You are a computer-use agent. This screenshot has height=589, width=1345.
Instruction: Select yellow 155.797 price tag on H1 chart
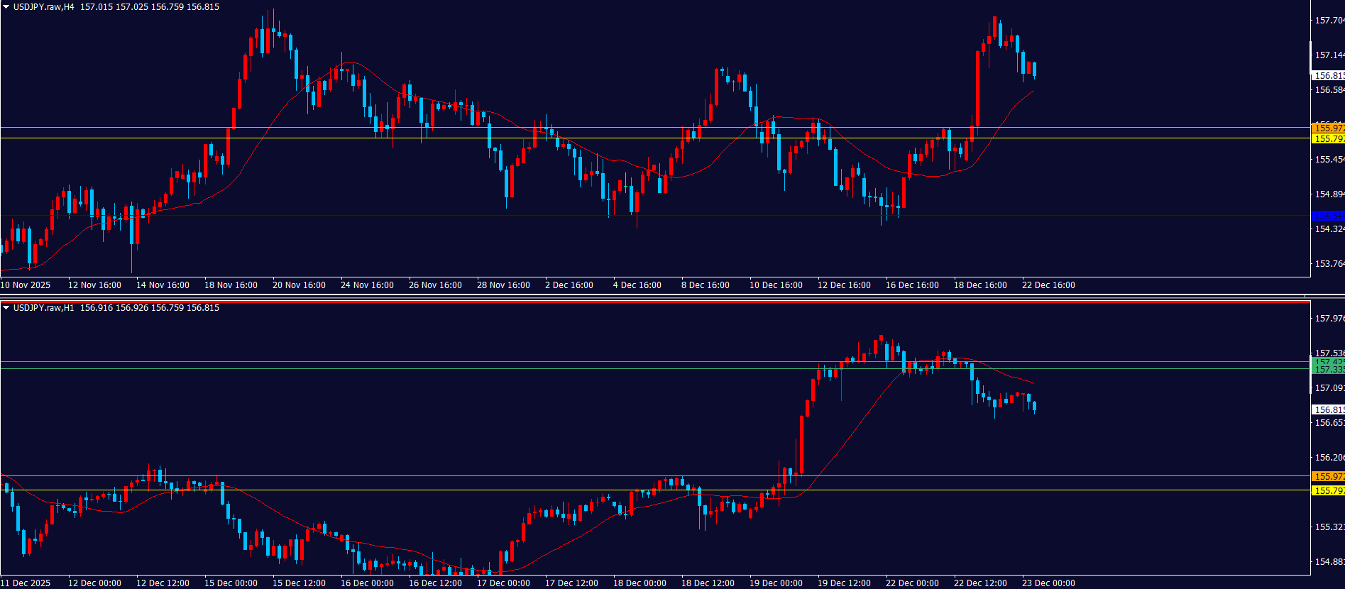(x=1327, y=490)
